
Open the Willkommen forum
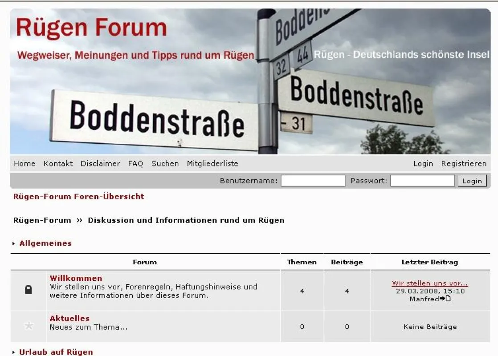click(76, 278)
